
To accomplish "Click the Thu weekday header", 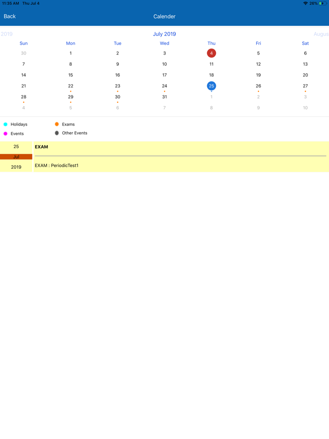I will tap(211, 43).
